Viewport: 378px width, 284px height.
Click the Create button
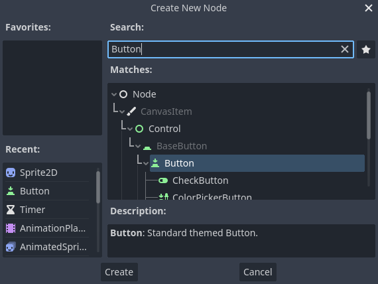coord(119,272)
